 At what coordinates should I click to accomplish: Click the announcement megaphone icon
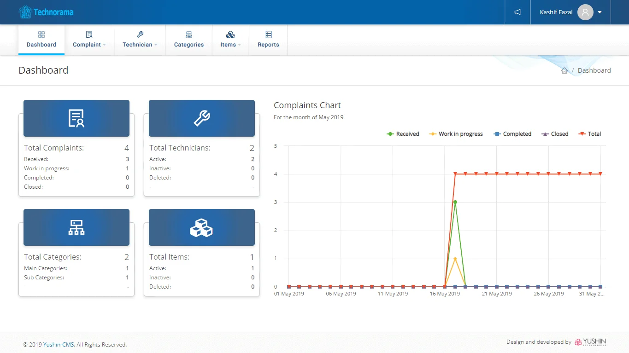(x=517, y=12)
